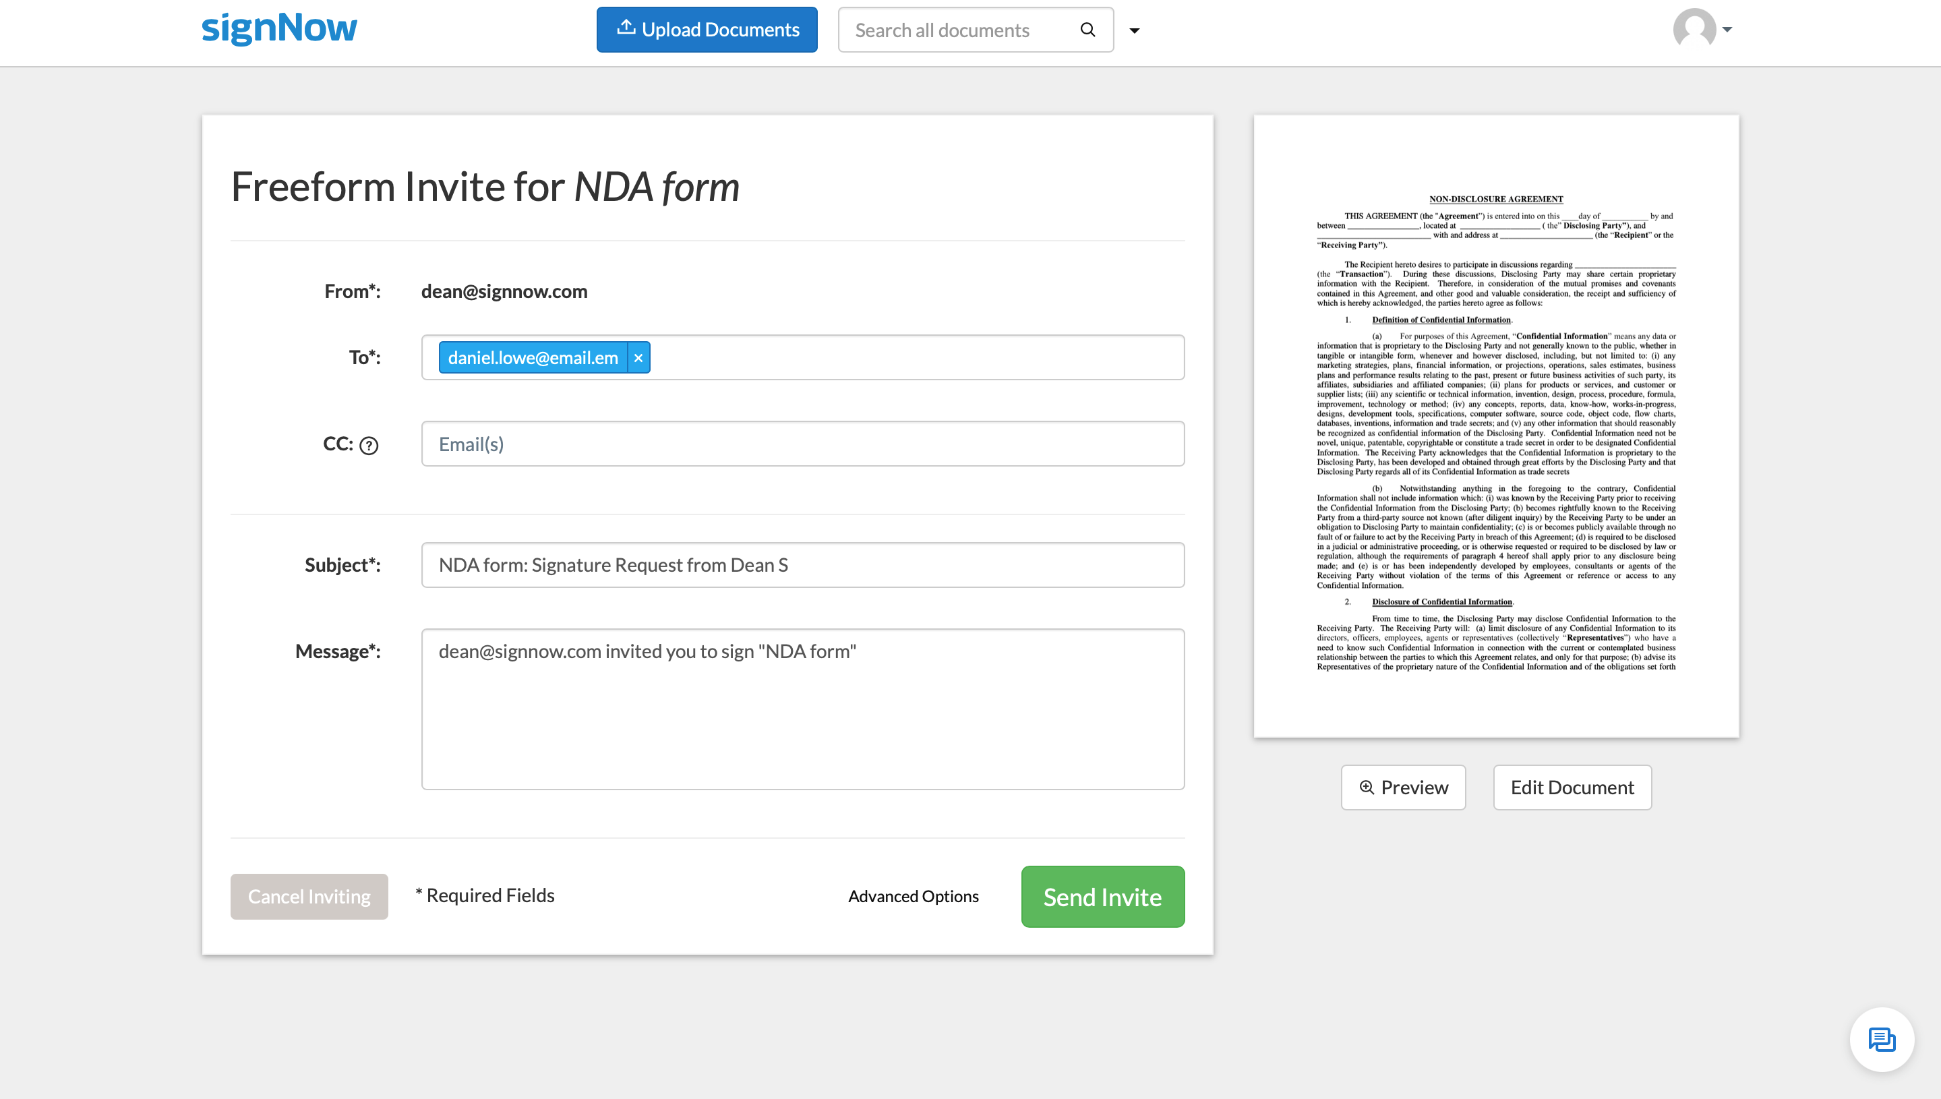Open the user profile avatar

coord(1694,29)
